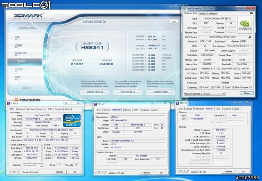
Task: Click the left CPU-Z window title icon
Action: [9, 104]
